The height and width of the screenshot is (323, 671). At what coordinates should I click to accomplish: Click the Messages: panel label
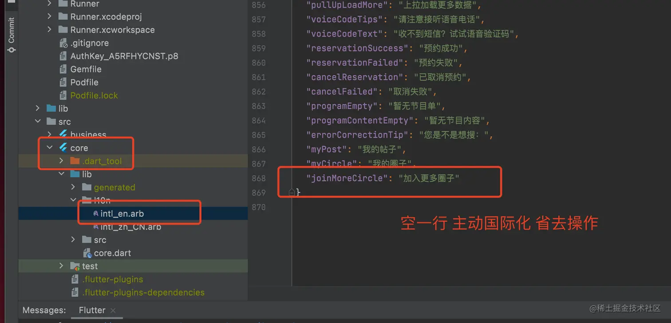tap(44, 310)
